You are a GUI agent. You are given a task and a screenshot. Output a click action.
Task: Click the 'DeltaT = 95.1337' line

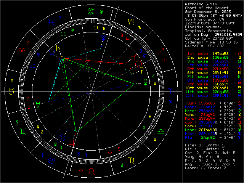[204, 46]
